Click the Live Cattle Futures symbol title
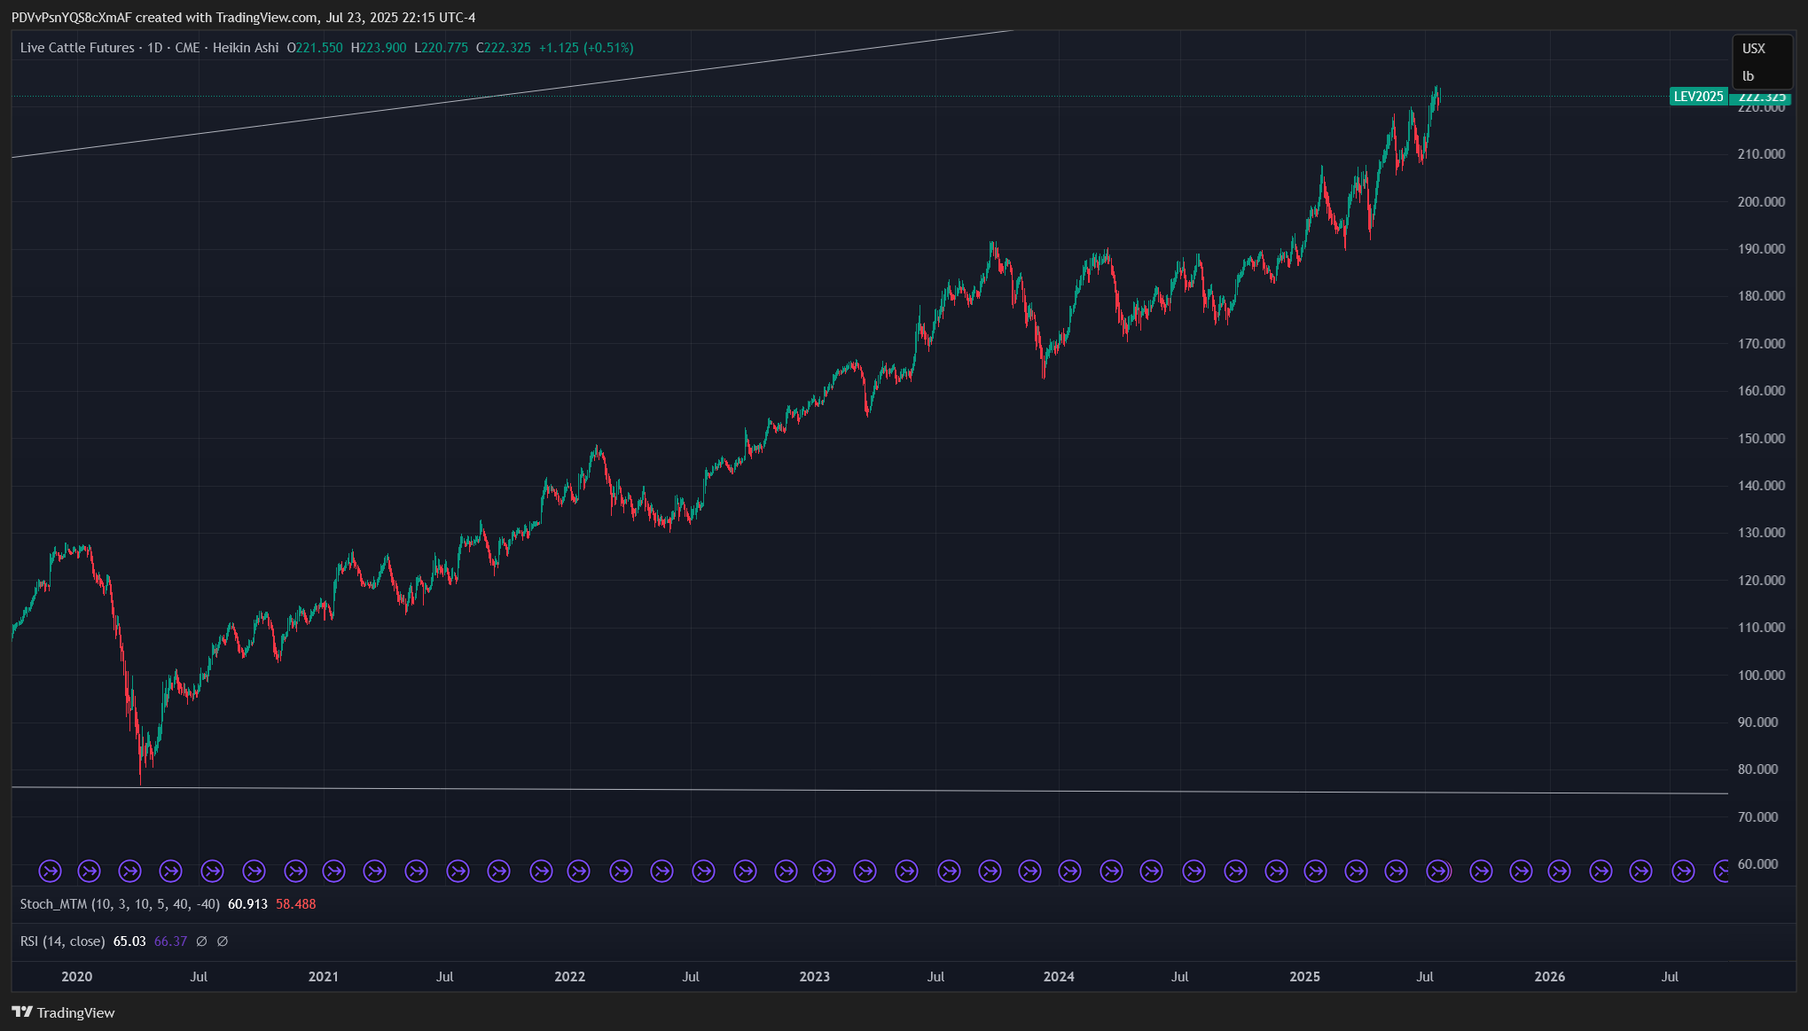1808x1031 pixels. point(77,48)
